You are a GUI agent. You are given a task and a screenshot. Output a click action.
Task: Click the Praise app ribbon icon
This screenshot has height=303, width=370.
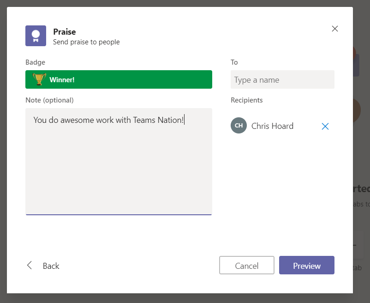click(36, 36)
